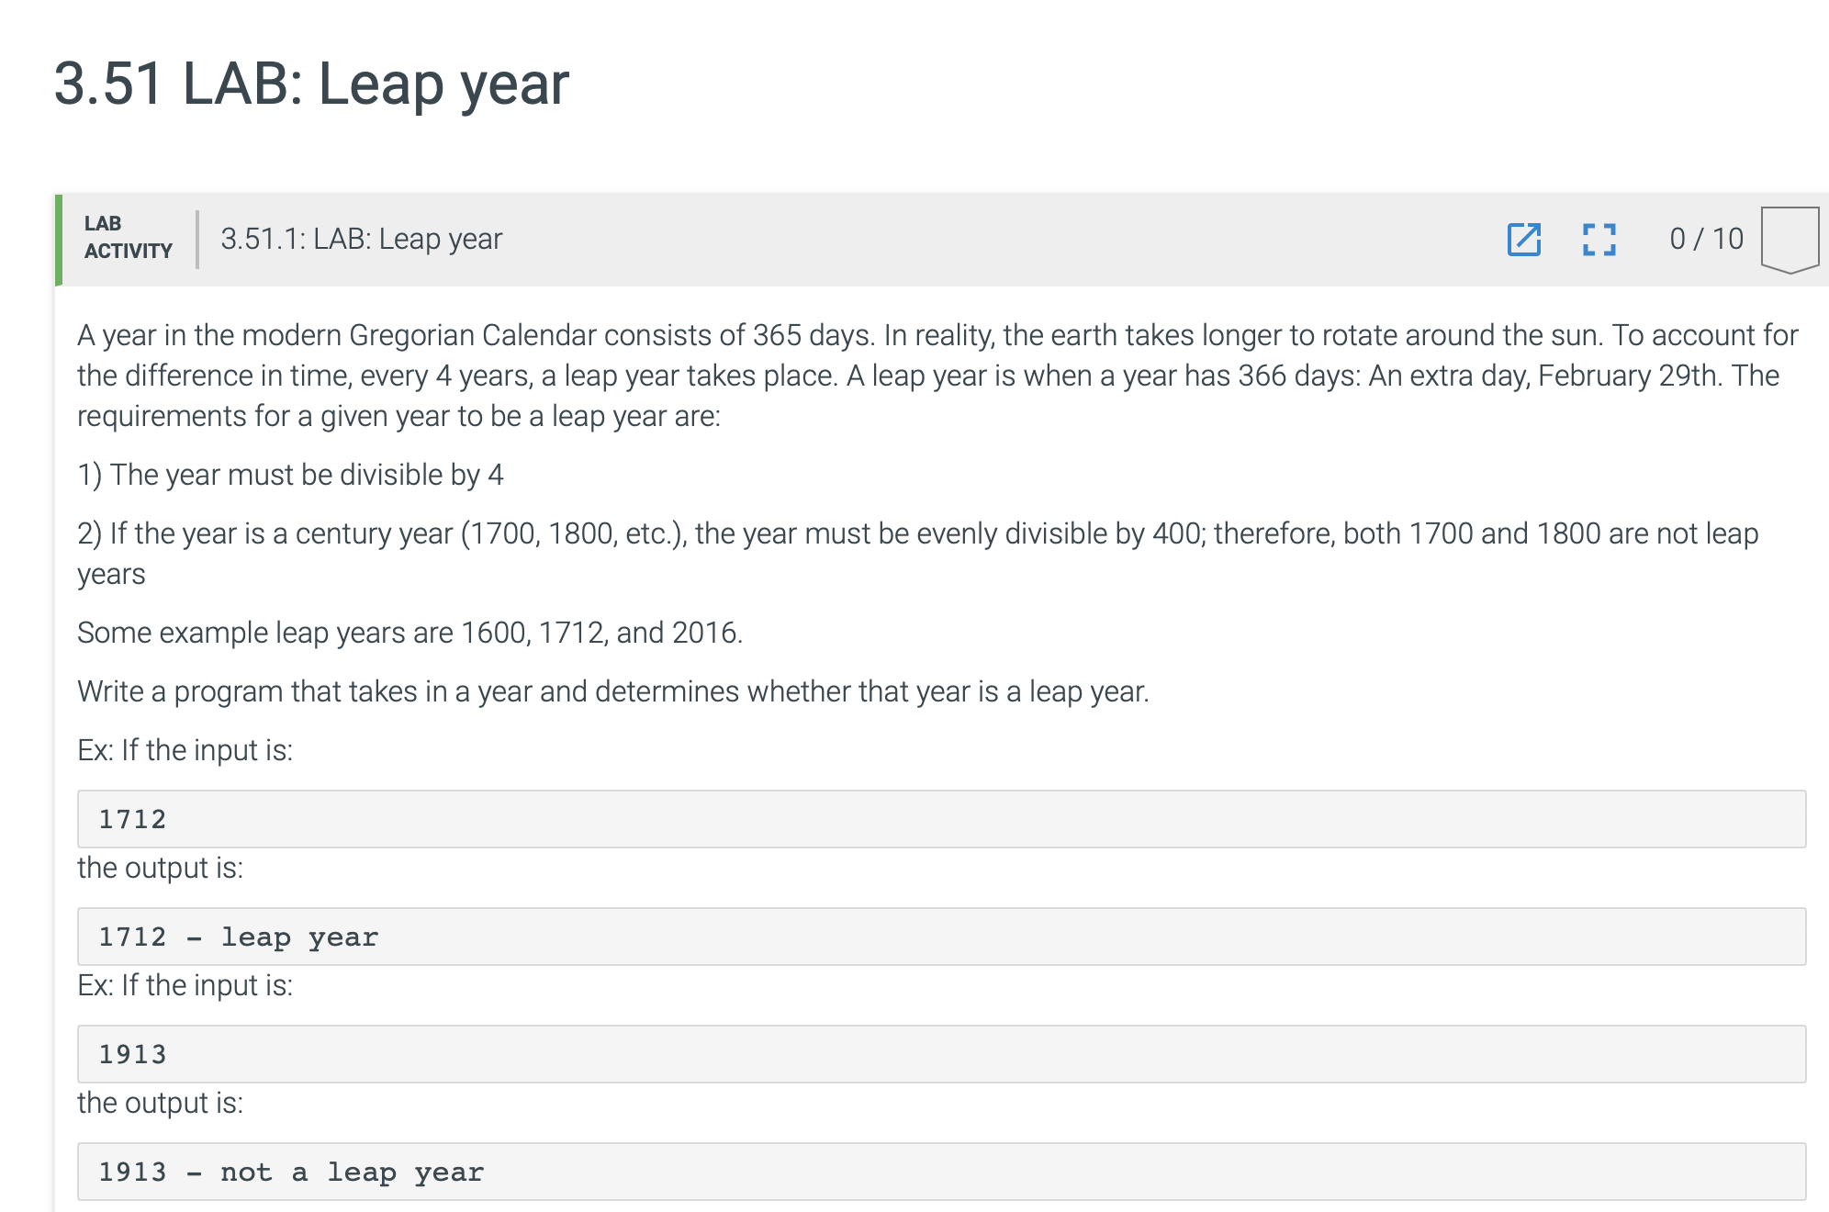Click the 0 / 10 progress display

[1707, 238]
